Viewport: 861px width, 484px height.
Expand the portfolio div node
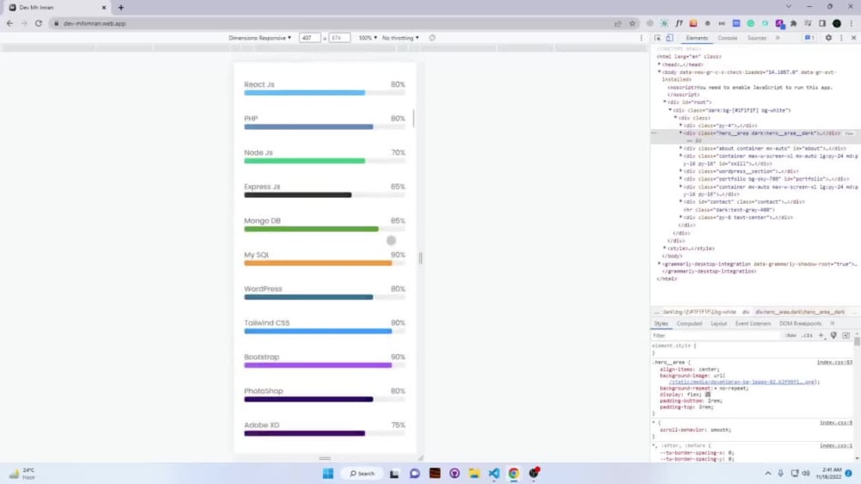click(681, 179)
